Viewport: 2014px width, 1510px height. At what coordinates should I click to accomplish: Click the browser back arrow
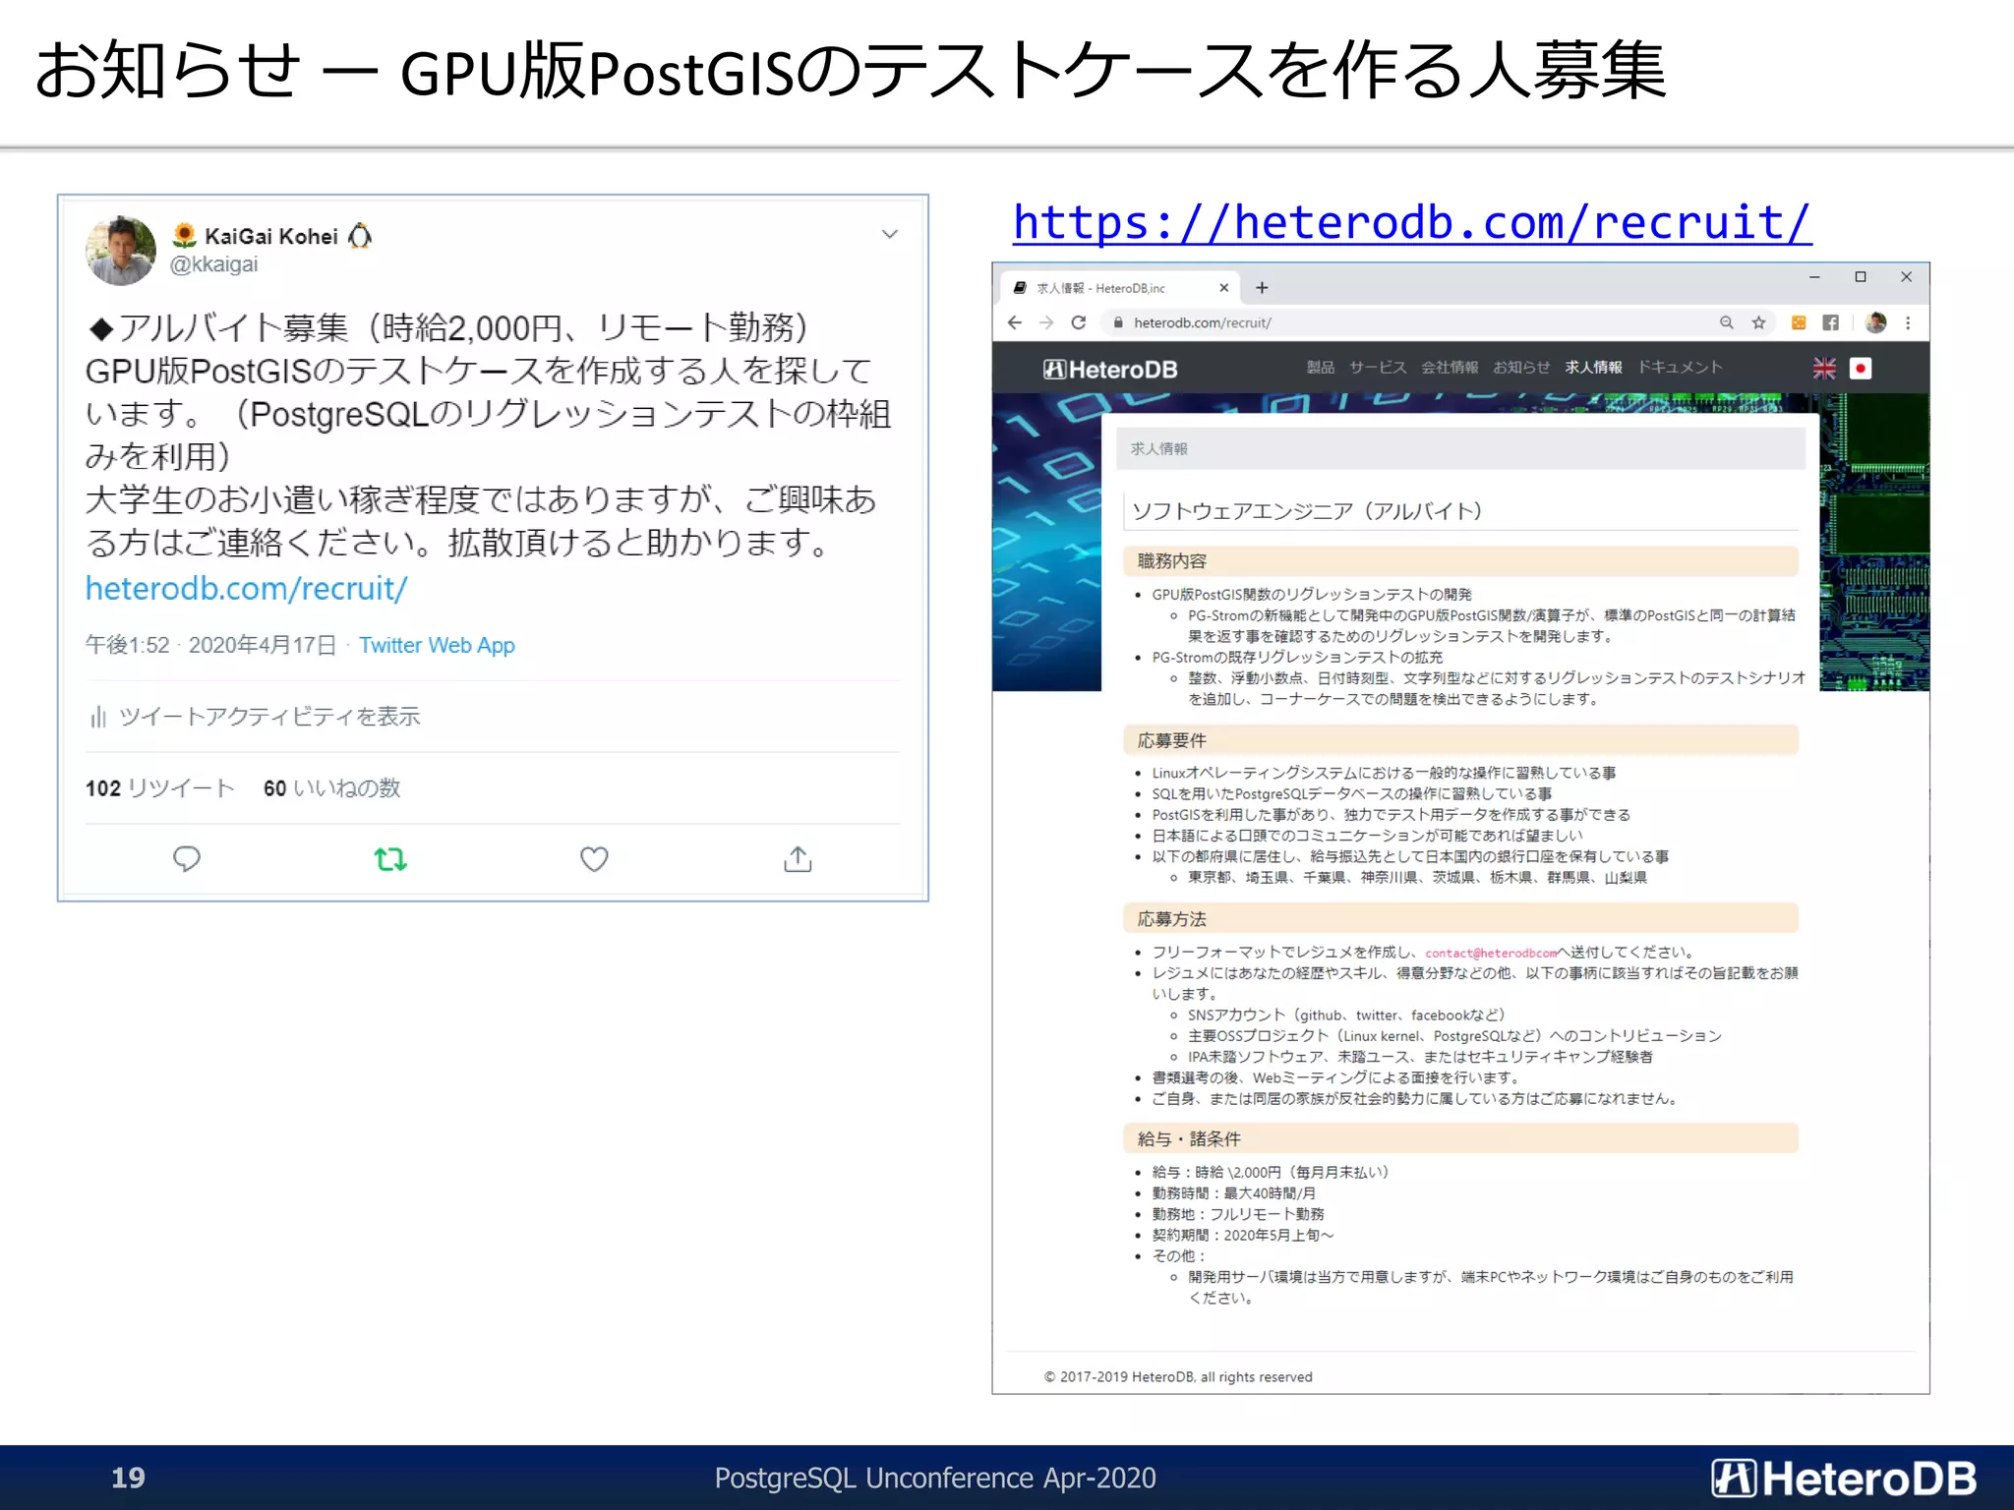[x=1015, y=322]
